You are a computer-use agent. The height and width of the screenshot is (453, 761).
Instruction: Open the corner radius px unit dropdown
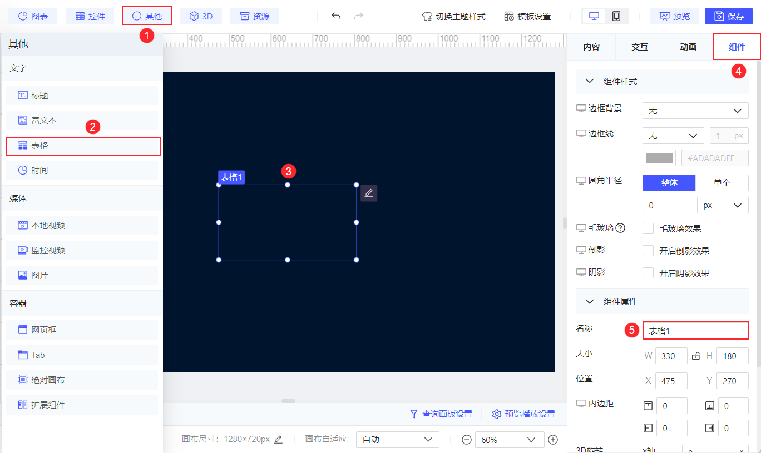723,205
